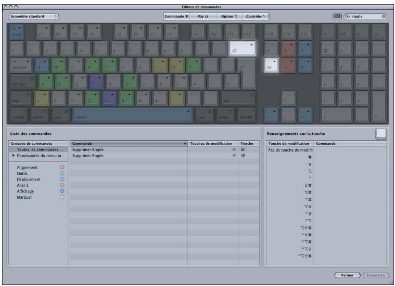395x286 pixels.
Task: Click the F1 function key
Action: (x=43, y=32)
